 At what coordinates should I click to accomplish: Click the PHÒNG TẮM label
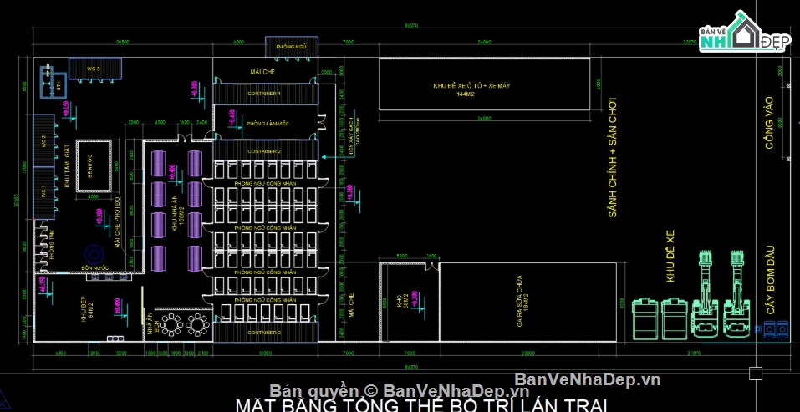(53, 244)
